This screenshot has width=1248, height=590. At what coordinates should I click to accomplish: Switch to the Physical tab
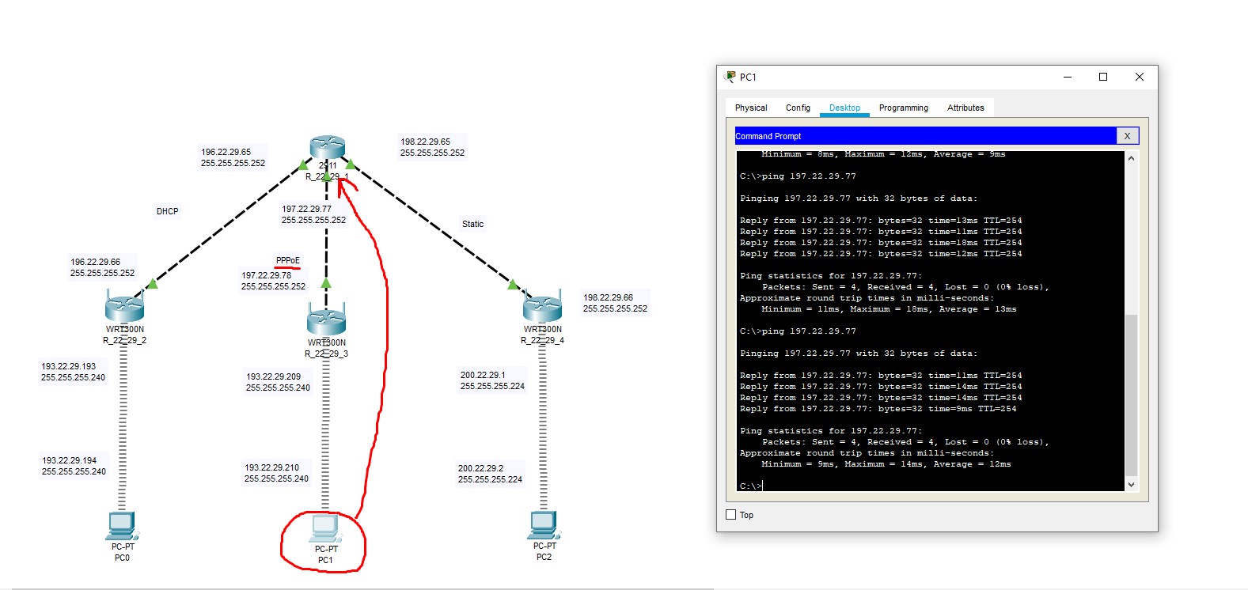click(751, 108)
